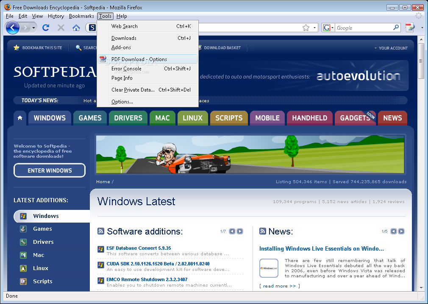Switch to the MOBILE category tab
The height and width of the screenshot is (304, 428).
267,118
